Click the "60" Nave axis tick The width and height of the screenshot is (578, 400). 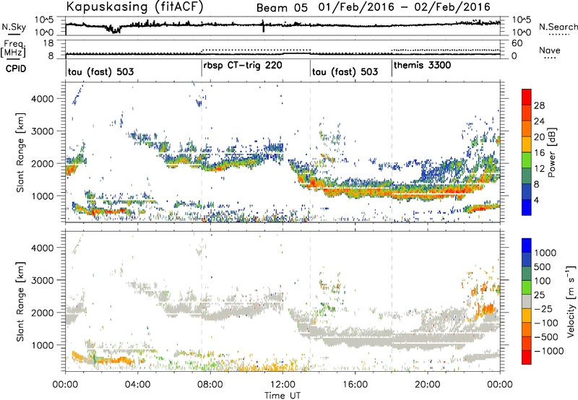[517, 43]
